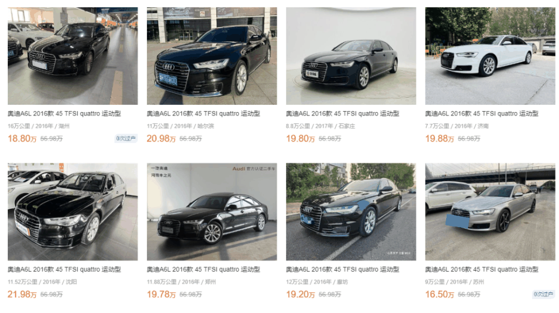Click the title of the 20.98万 listing
This screenshot has height=313, width=559.
point(203,113)
